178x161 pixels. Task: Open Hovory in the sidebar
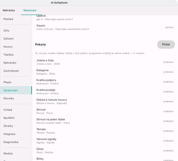[x=16, y=47]
